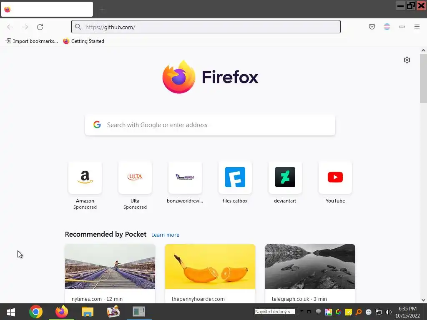Focus the Search with Google or enter address box
Image resolution: width=427 pixels, height=320 pixels.
pos(210,125)
